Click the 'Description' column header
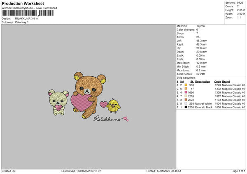This screenshot has width=247, height=174. [203, 82]
